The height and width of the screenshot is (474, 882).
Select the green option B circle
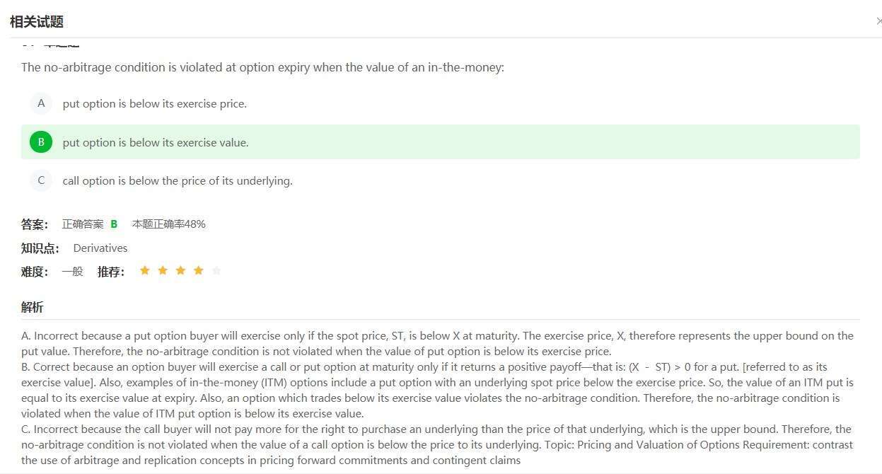click(41, 142)
